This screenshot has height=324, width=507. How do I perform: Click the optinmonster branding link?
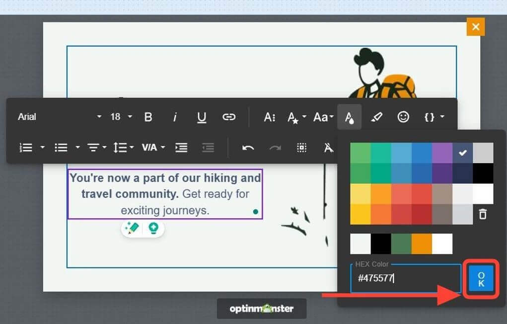[x=262, y=308]
